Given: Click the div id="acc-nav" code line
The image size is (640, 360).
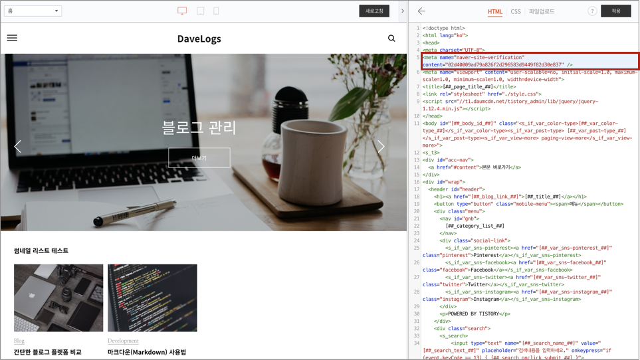Looking at the screenshot, I should (x=448, y=160).
